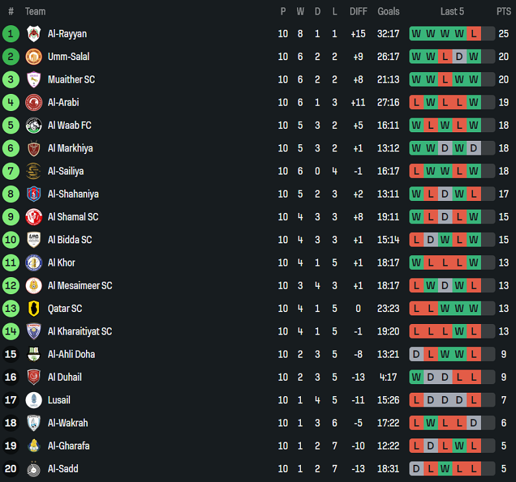Click the Al Duhail club badge
The width and height of the screenshot is (516, 482).
34,378
